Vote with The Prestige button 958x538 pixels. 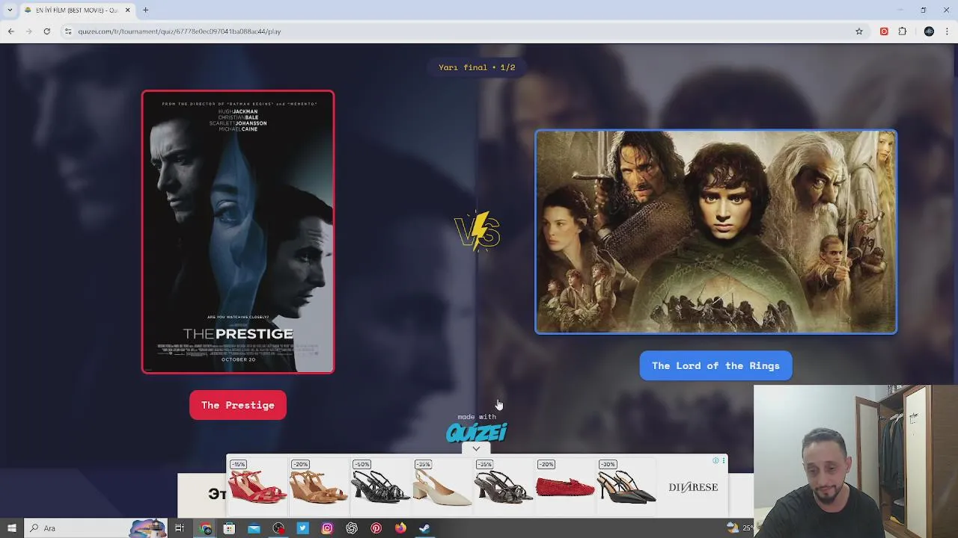click(238, 405)
